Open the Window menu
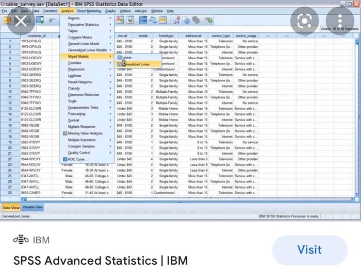The height and width of the screenshot is (271, 361). [157, 11]
